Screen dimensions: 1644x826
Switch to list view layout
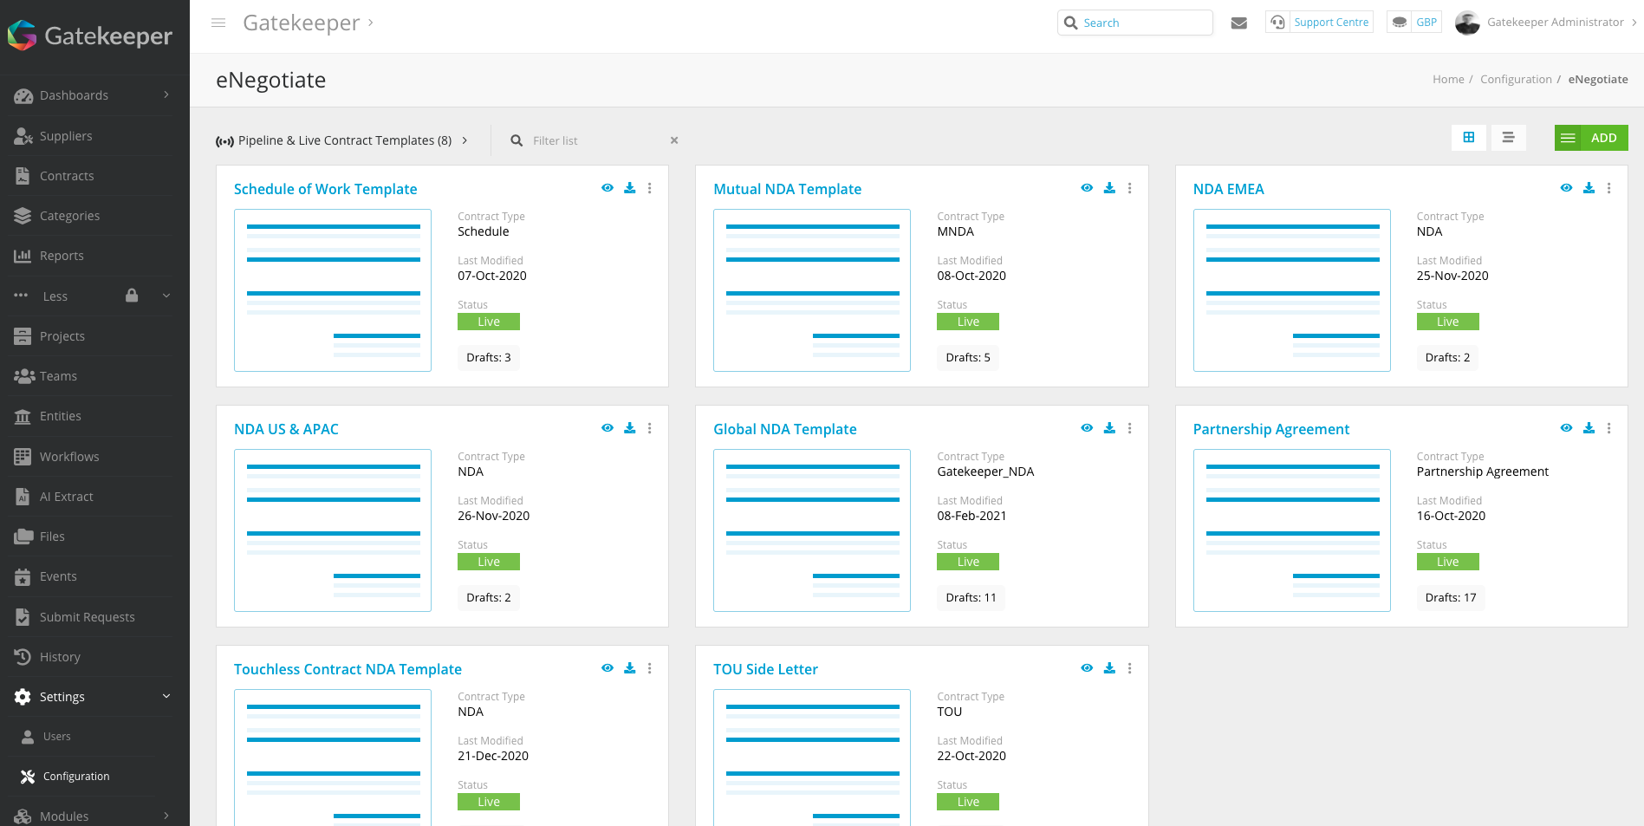click(x=1509, y=138)
